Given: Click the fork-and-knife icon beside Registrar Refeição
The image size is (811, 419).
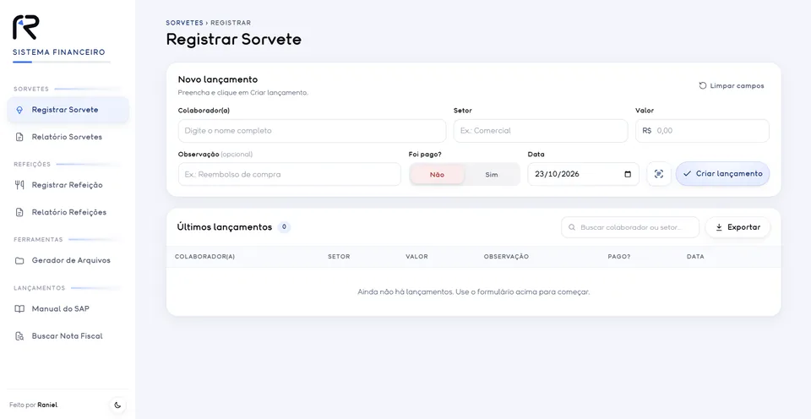Looking at the screenshot, I should tap(19, 185).
